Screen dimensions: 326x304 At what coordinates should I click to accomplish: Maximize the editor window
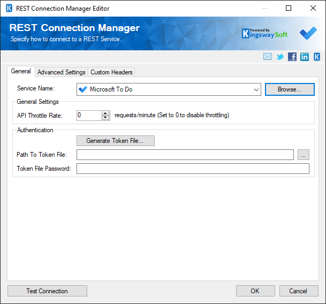(x=289, y=9)
